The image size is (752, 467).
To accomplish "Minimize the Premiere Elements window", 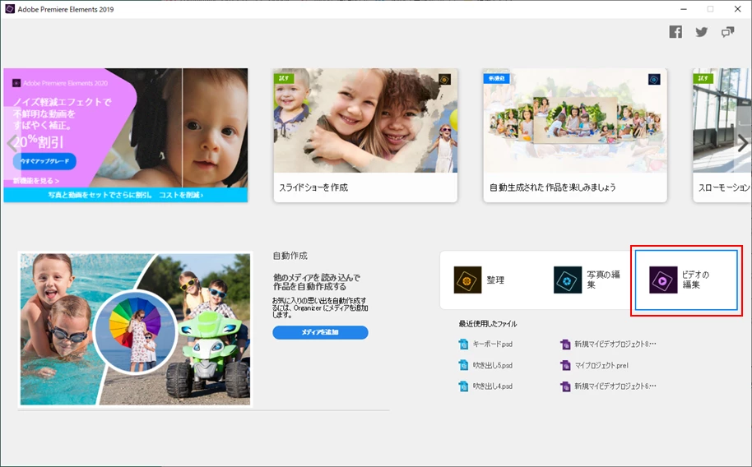I will click(x=684, y=9).
